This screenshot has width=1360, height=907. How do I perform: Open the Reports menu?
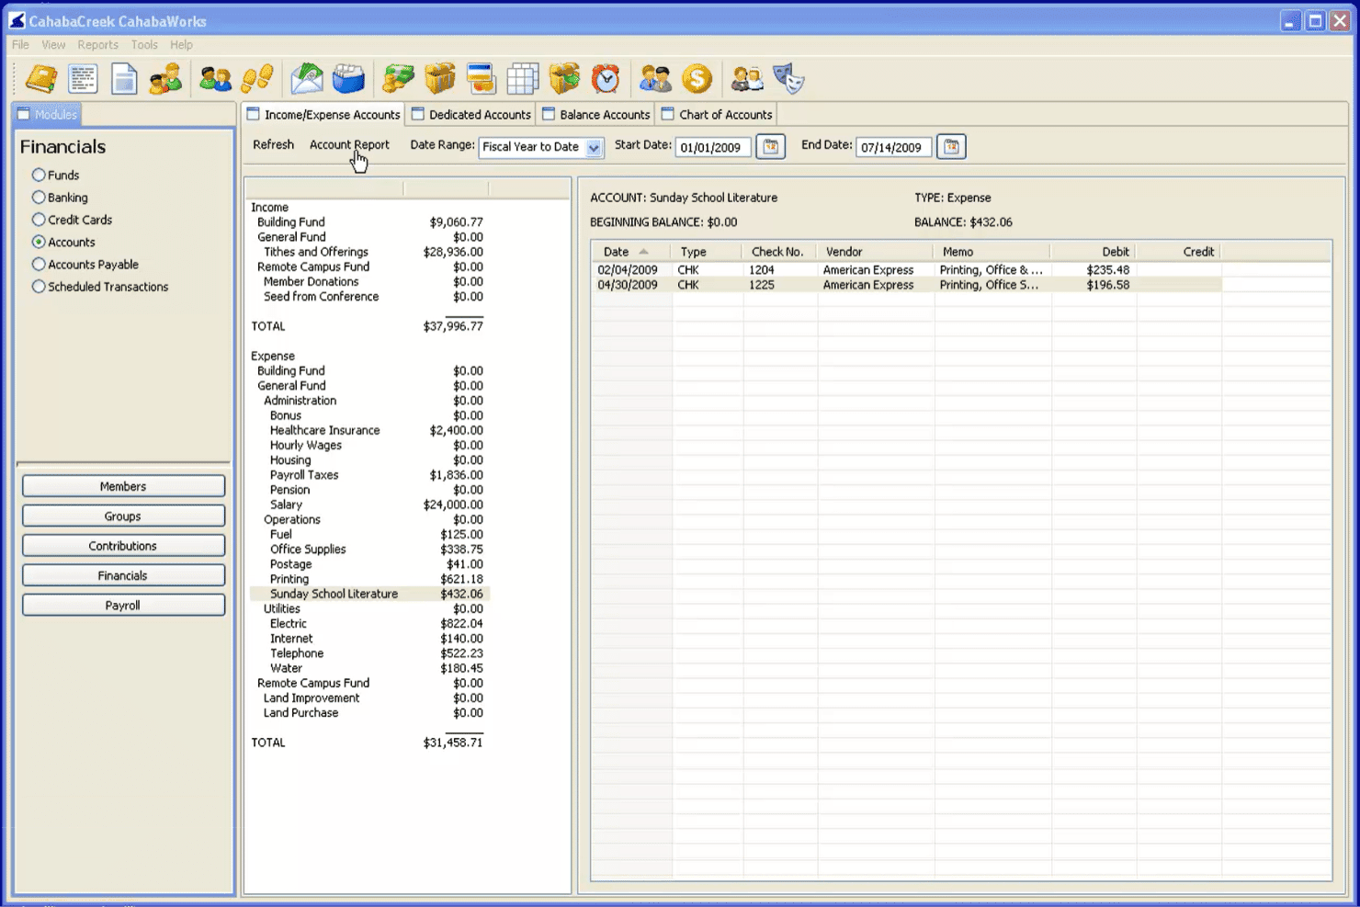click(97, 44)
